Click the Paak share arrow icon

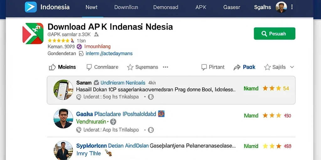coord(237,67)
